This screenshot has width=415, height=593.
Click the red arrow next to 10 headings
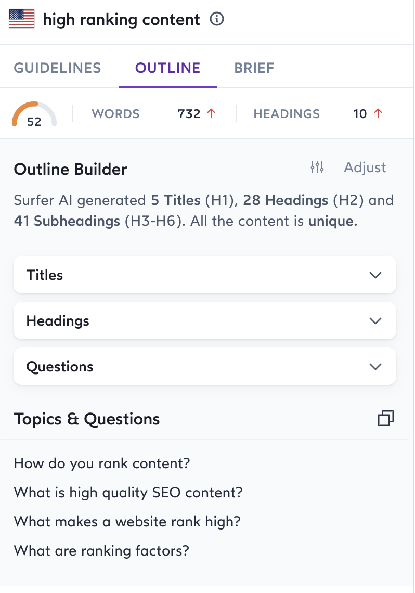point(378,113)
